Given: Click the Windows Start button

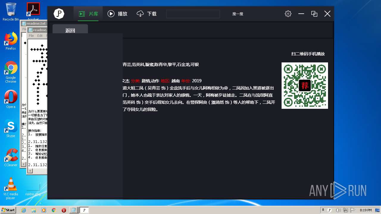Looking at the screenshot, I should [x=8, y=210].
